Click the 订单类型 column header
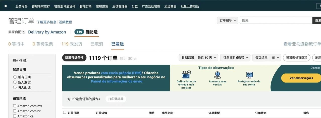This screenshot has width=321, height=118. (x=214, y=113)
